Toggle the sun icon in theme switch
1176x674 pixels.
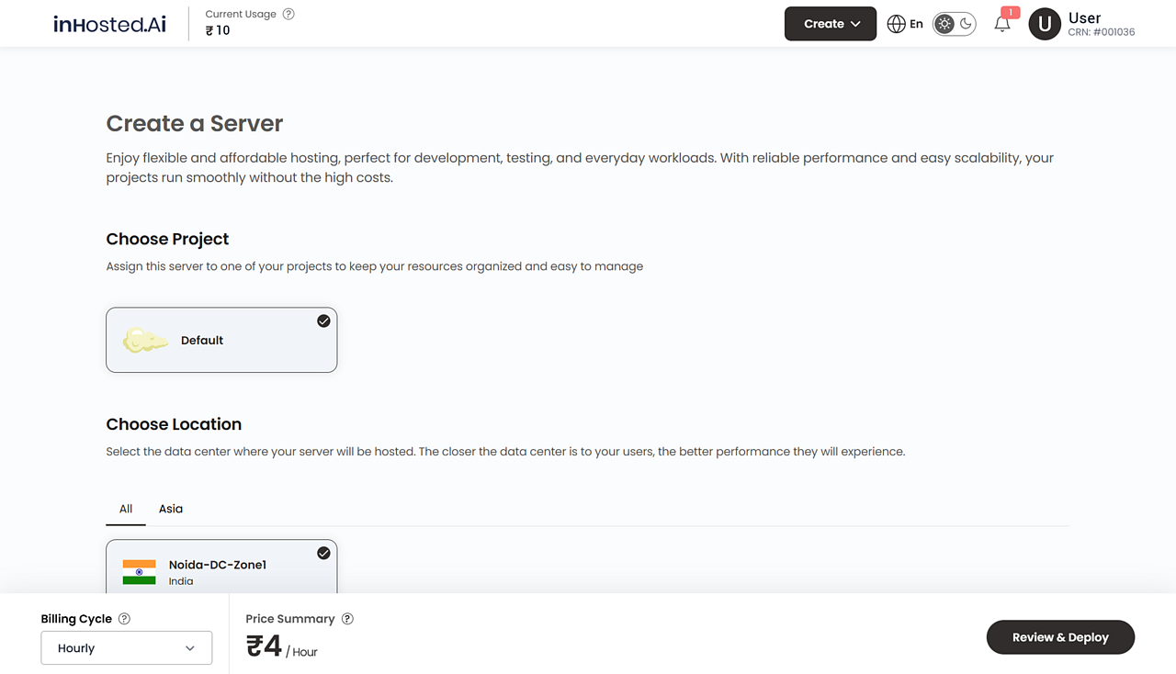946,24
